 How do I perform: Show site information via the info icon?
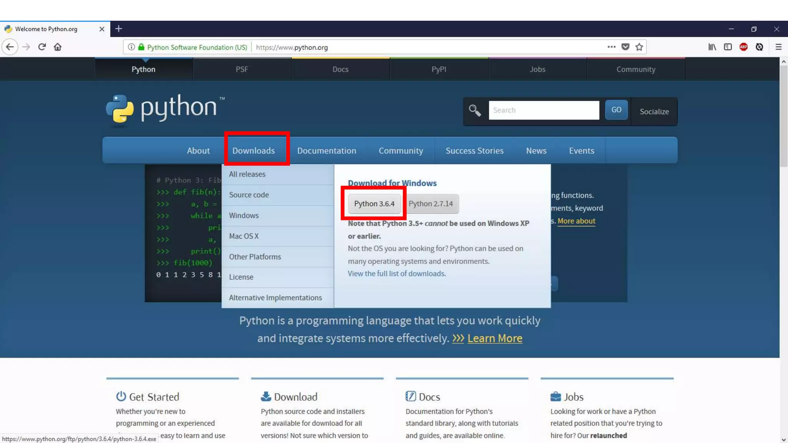pos(131,47)
